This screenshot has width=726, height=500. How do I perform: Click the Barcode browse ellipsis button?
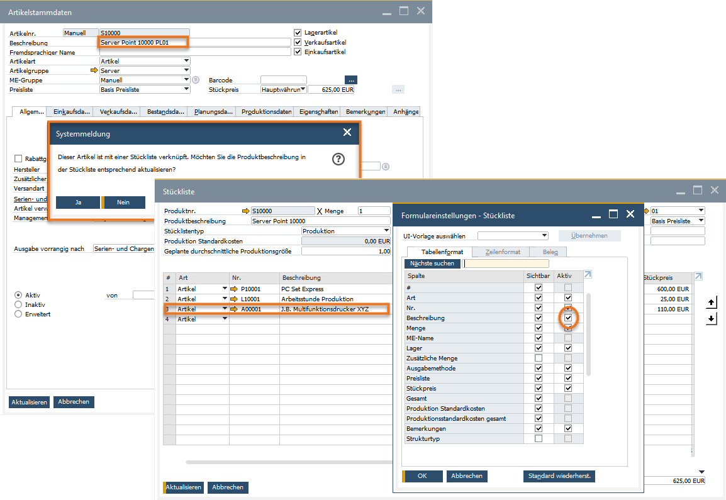pyautogui.click(x=351, y=80)
